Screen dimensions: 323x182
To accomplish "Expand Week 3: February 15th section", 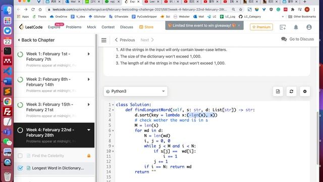I will tap(89, 105).
